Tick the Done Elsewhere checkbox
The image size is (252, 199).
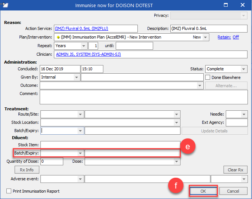coord(208,77)
